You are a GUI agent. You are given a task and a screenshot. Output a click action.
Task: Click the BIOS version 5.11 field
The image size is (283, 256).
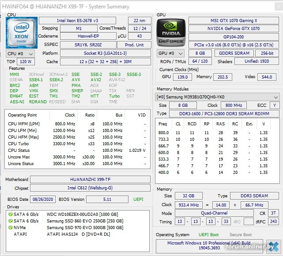point(107,200)
